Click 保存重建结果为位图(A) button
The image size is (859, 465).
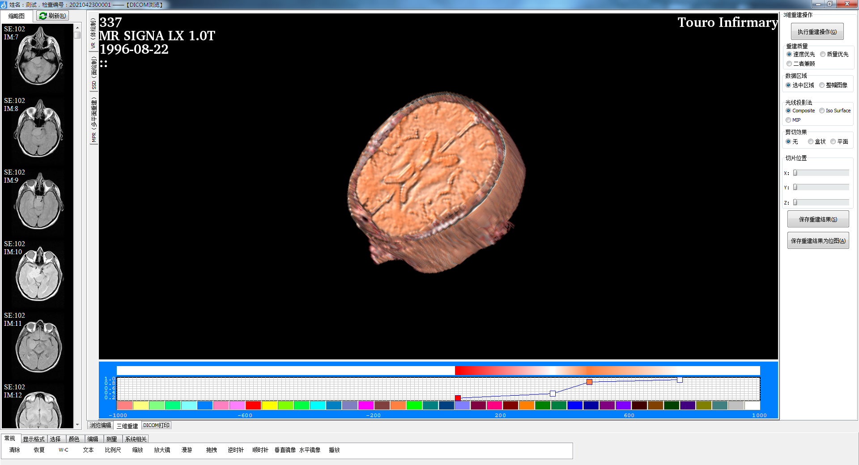818,241
